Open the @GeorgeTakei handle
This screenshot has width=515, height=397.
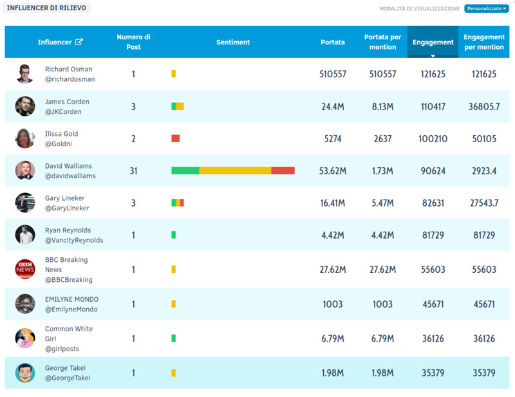click(x=68, y=378)
